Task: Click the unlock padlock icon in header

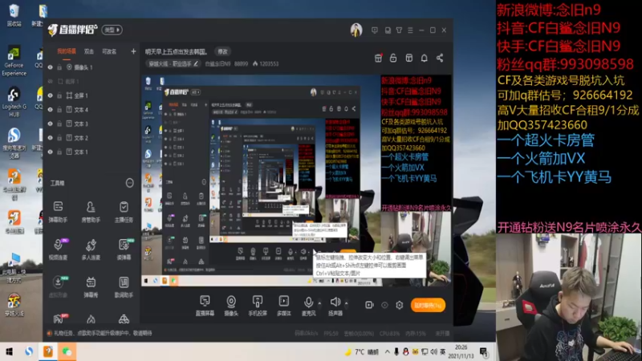Action: coord(393,58)
